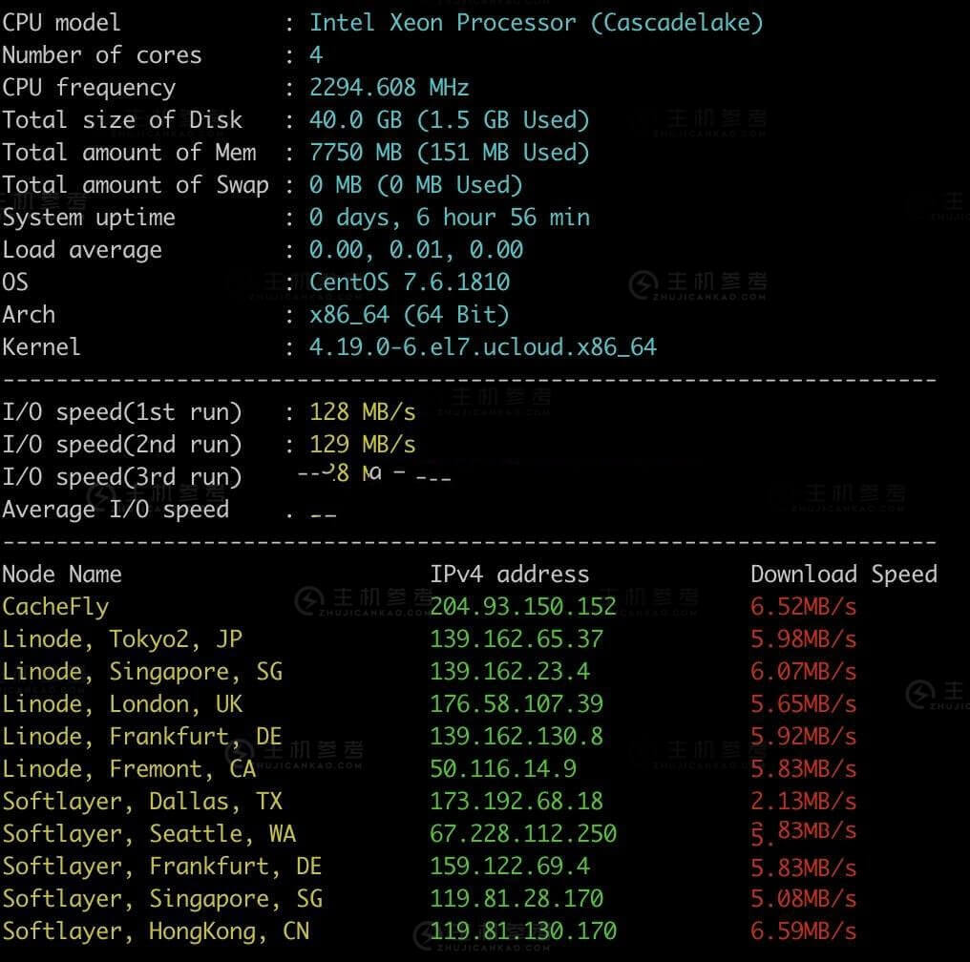Screen dimensions: 970x962
Task: Click the 6.59MB/s HongKong download speed
Action: 804,931
